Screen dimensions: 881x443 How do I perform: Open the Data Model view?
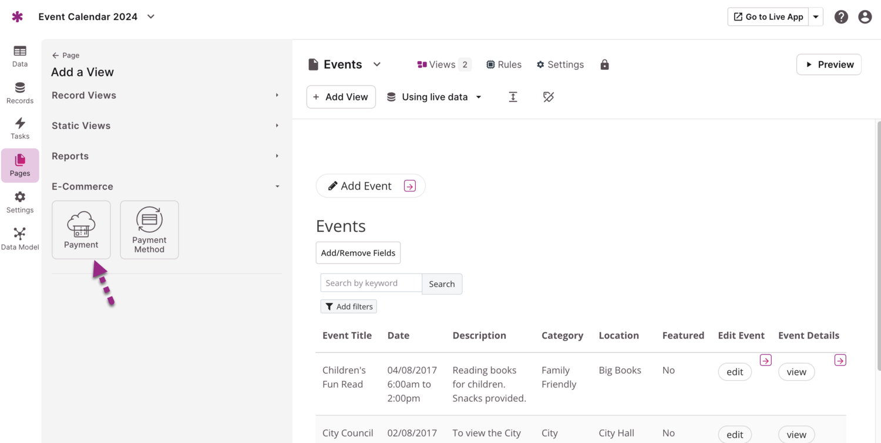19,238
